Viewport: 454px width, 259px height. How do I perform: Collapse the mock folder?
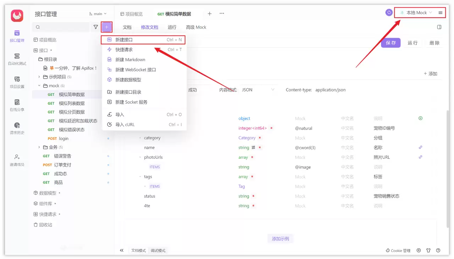point(39,86)
